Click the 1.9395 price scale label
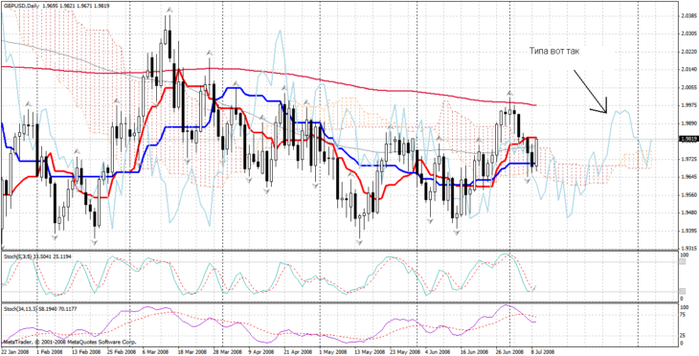The image size is (699, 356). (x=688, y=231)
